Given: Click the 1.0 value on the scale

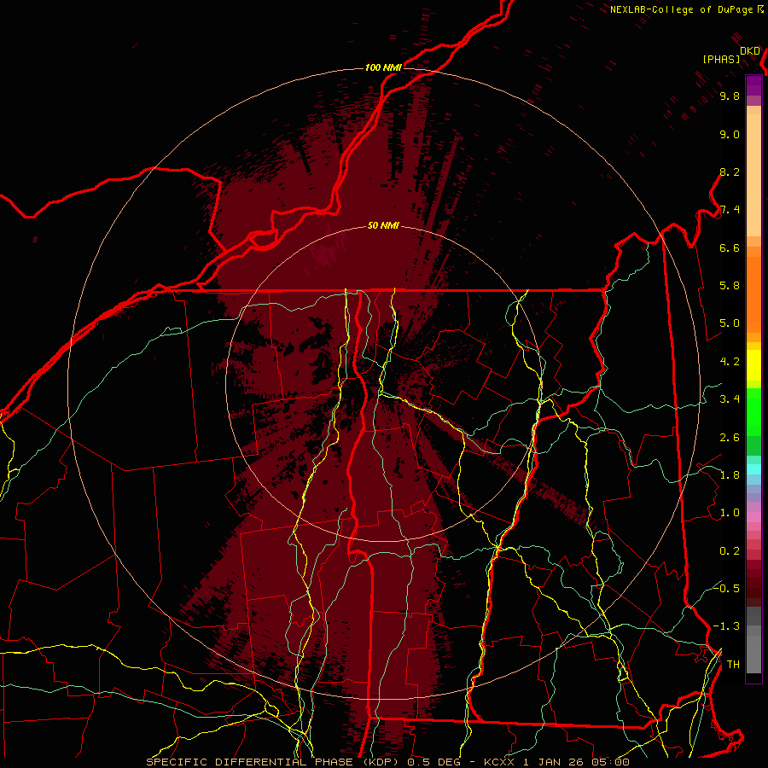Looking at the screenshot, I should click(x=730, y=513).
